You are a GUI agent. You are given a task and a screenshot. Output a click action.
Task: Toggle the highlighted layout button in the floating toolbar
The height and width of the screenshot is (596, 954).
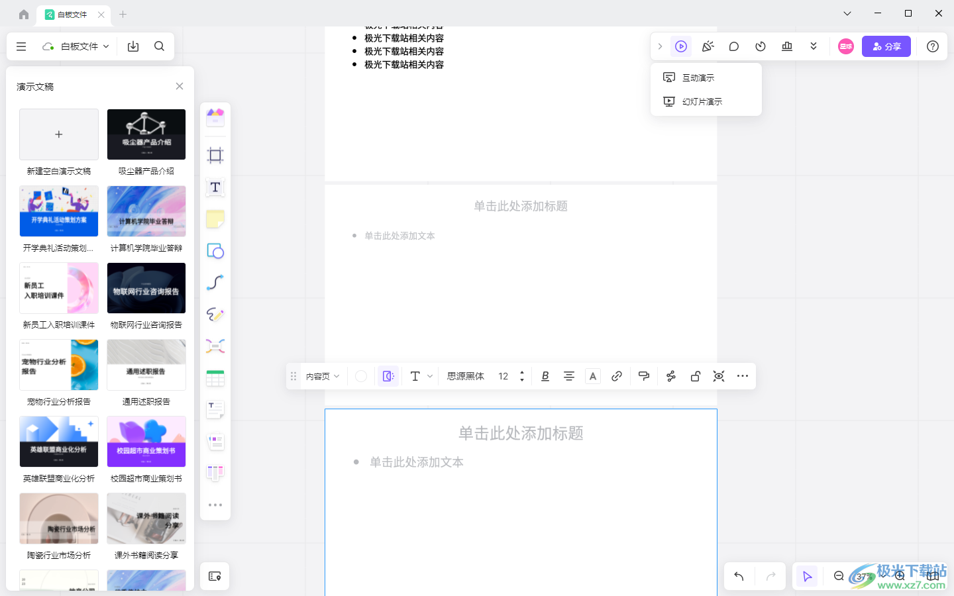tap(388, 376)
